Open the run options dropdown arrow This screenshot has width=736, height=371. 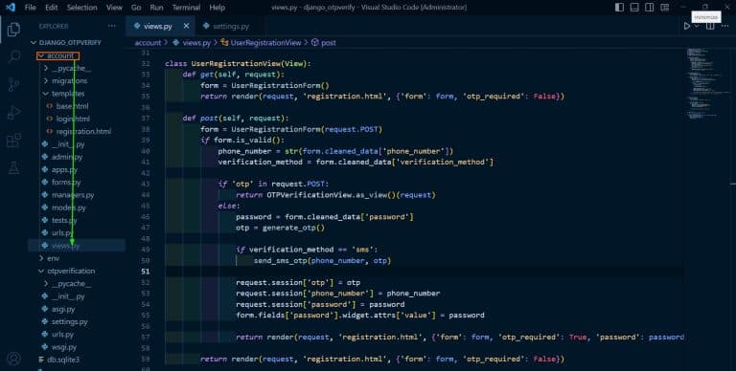pyautogui.click(x=697, y=26)
